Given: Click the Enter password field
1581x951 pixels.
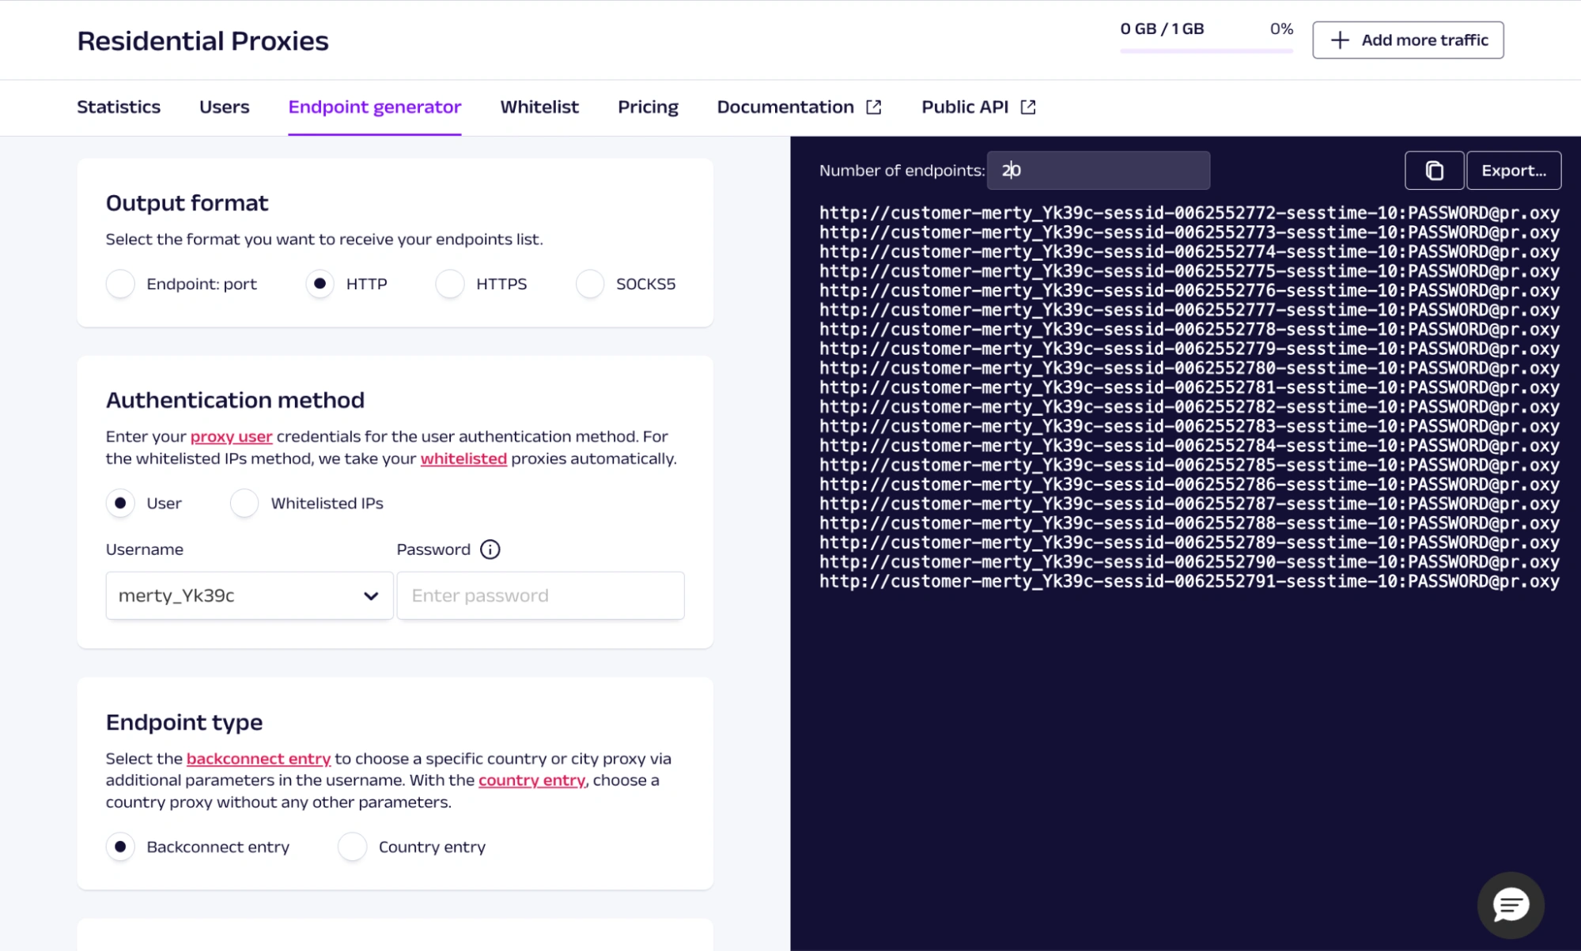Looking at the screenshot, I should (x=540, y=596).
